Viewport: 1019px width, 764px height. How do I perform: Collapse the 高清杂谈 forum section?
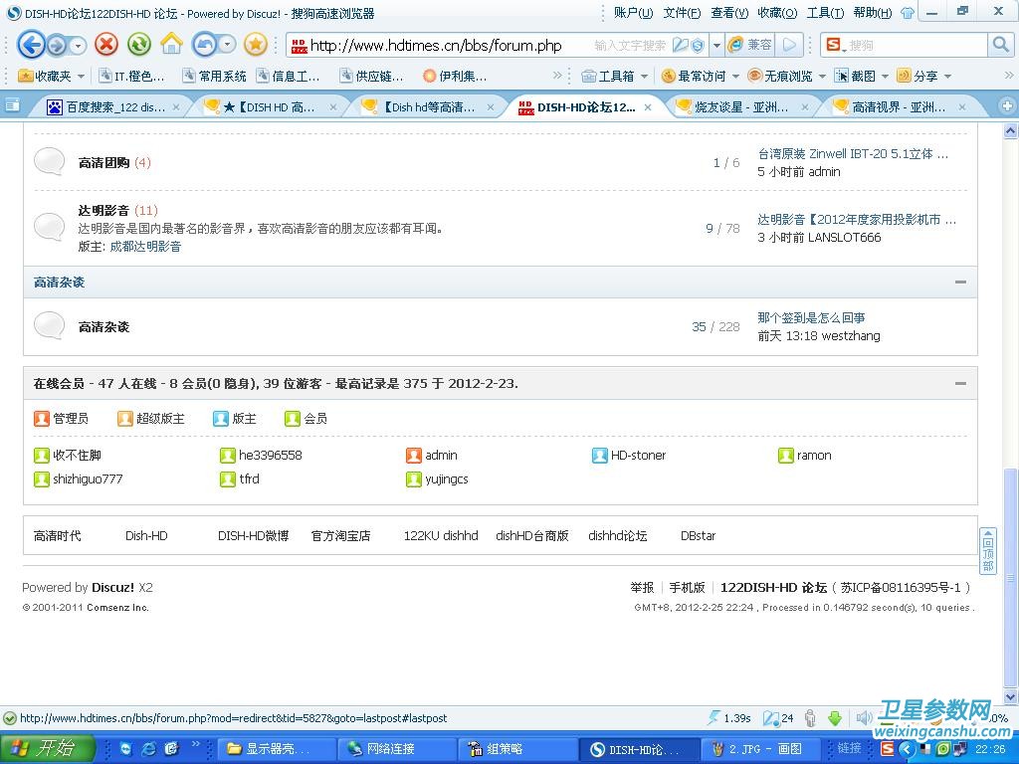(x=960, y=283)
